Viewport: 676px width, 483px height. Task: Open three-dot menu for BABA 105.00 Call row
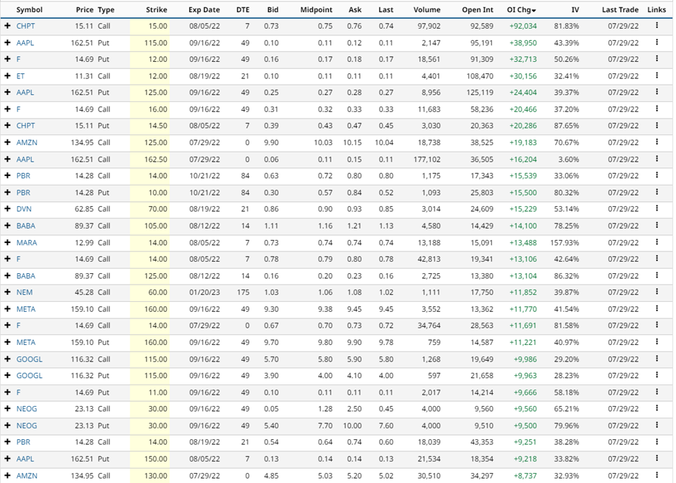click(657, 226)
